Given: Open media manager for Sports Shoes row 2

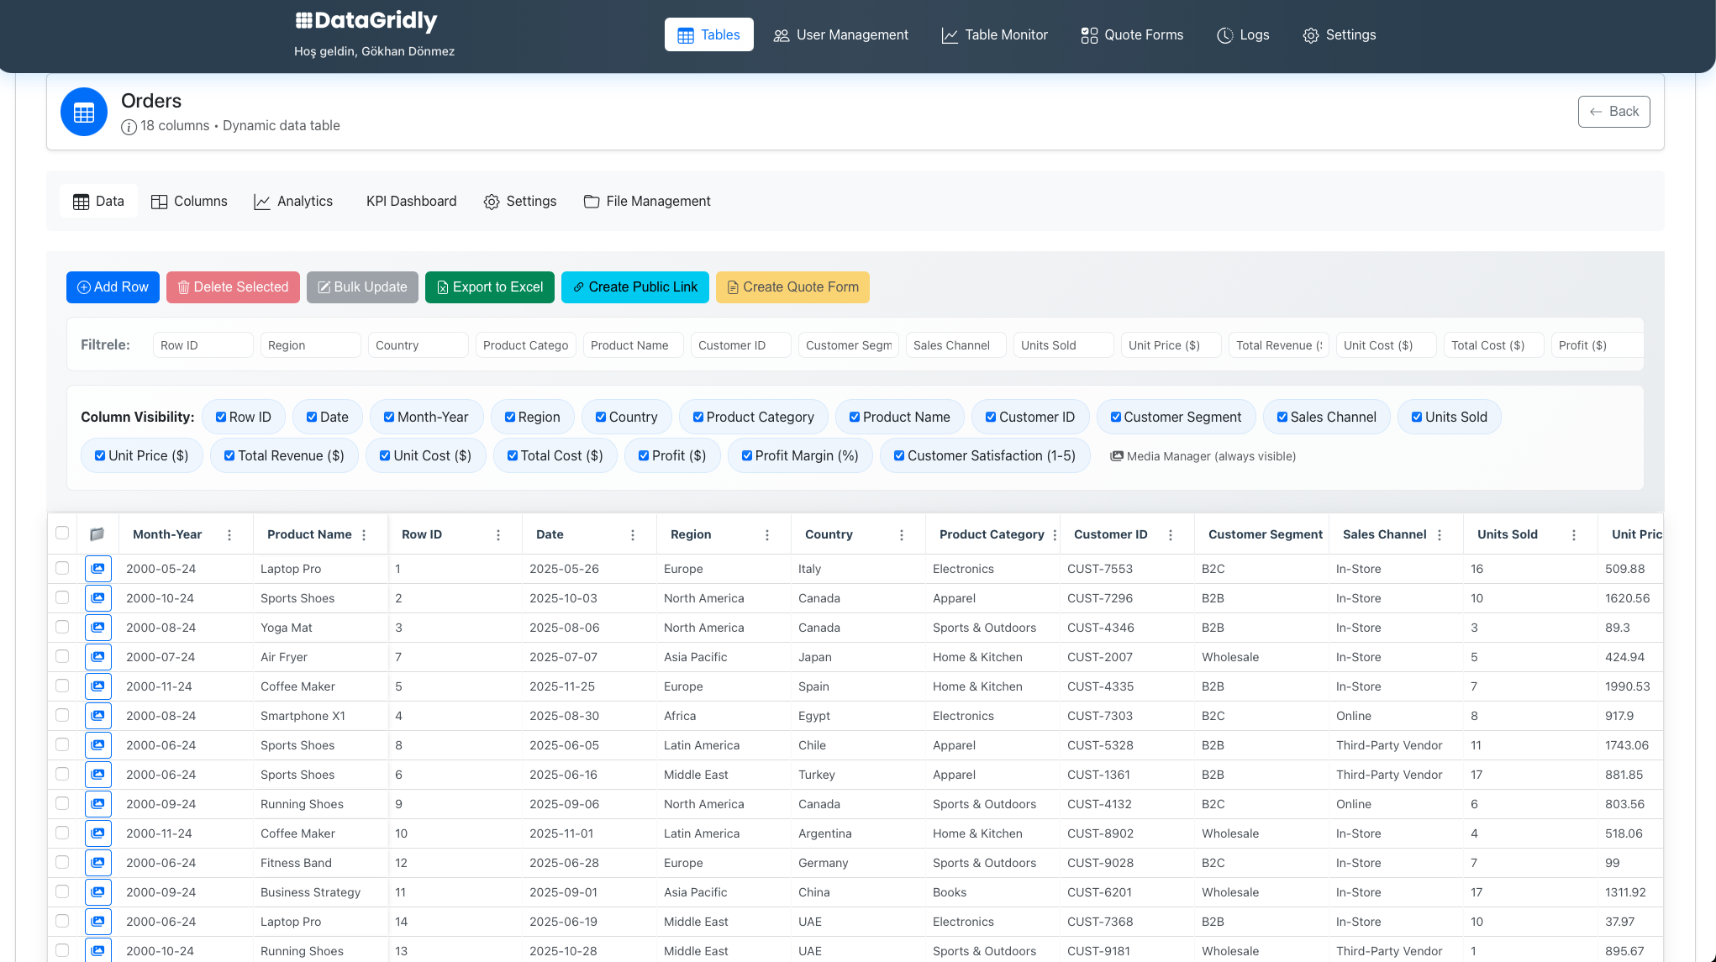Looking at the screenshot, I should pyautogui.click(x=97, y=598).
